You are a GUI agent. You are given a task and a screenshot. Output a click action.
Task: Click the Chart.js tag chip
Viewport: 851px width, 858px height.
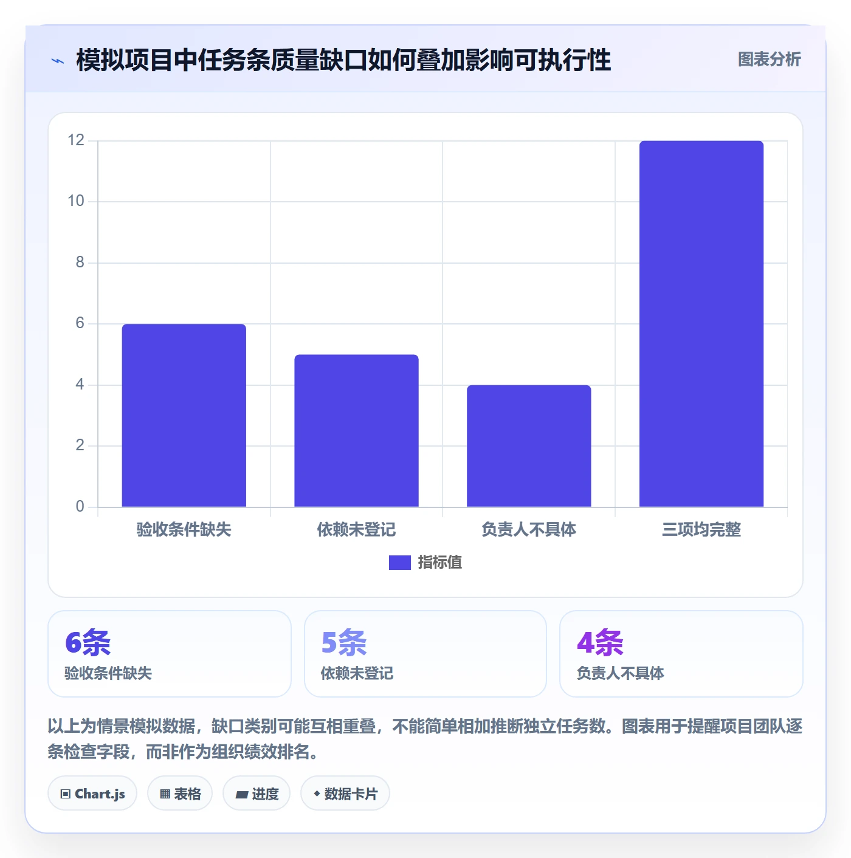(x=92, y=794)
